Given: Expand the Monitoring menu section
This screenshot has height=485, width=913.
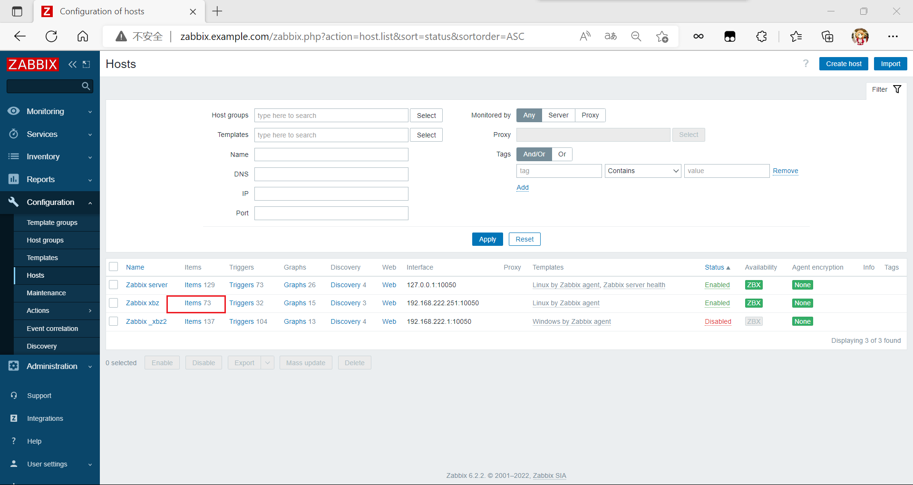Looking at the screenshot, I should pyautogui.click(x=90, y=112).
